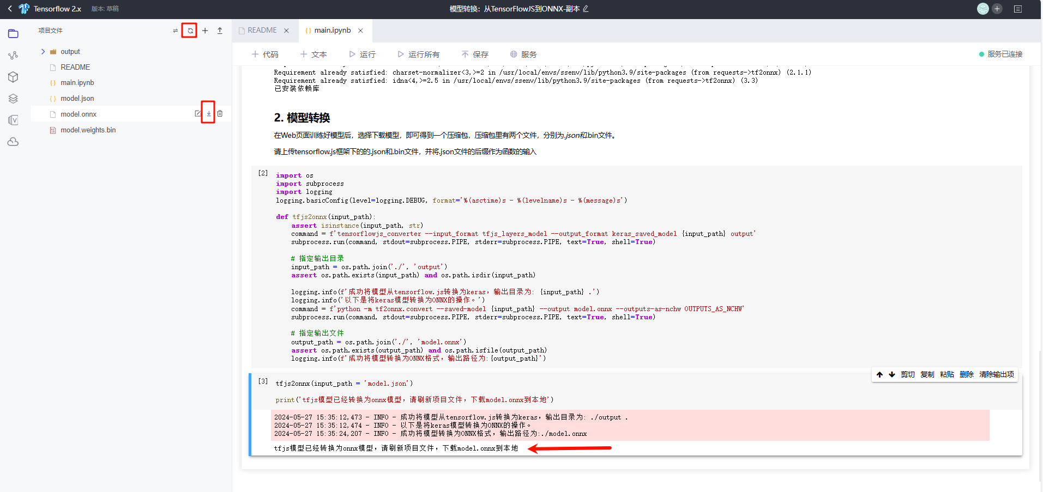This screenshot has width=1043, height=492.
Task: Click the user avatar in header
Action: pos(983,9)
